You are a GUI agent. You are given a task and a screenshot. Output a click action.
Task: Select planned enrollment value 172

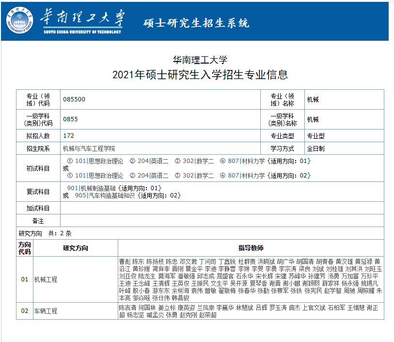click(69, 136)
